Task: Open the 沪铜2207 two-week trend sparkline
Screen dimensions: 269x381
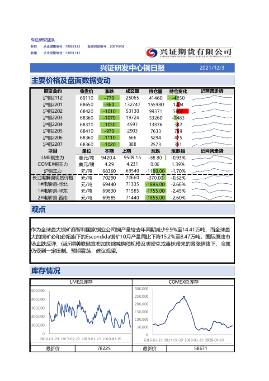Action: pos(212,144)
